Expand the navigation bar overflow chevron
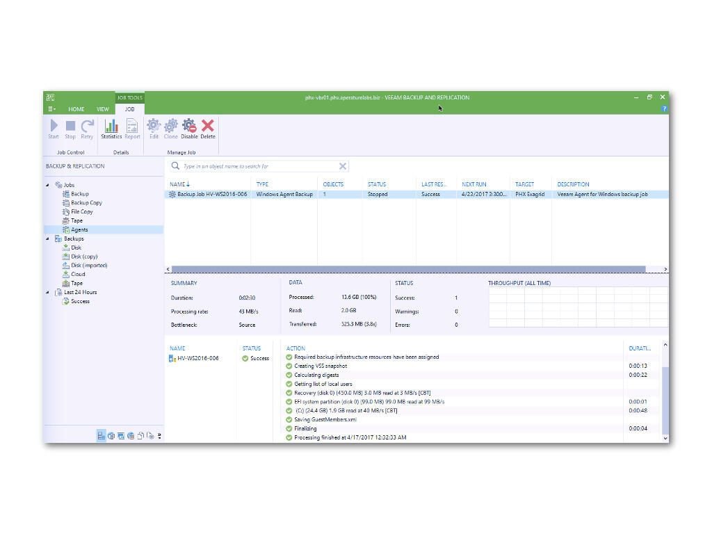Viewport: 712px width, 534px height. click(159, 436)
